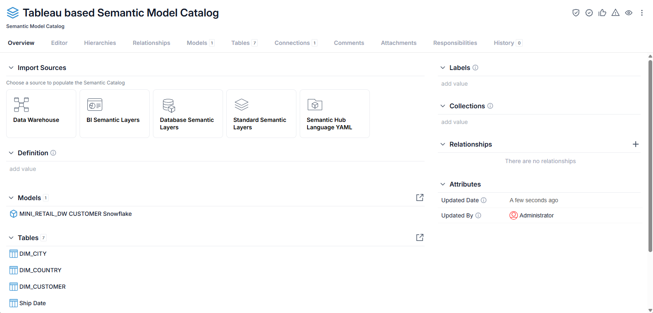Open Models section in external view
653x313 pixels.
pos(420,198)
